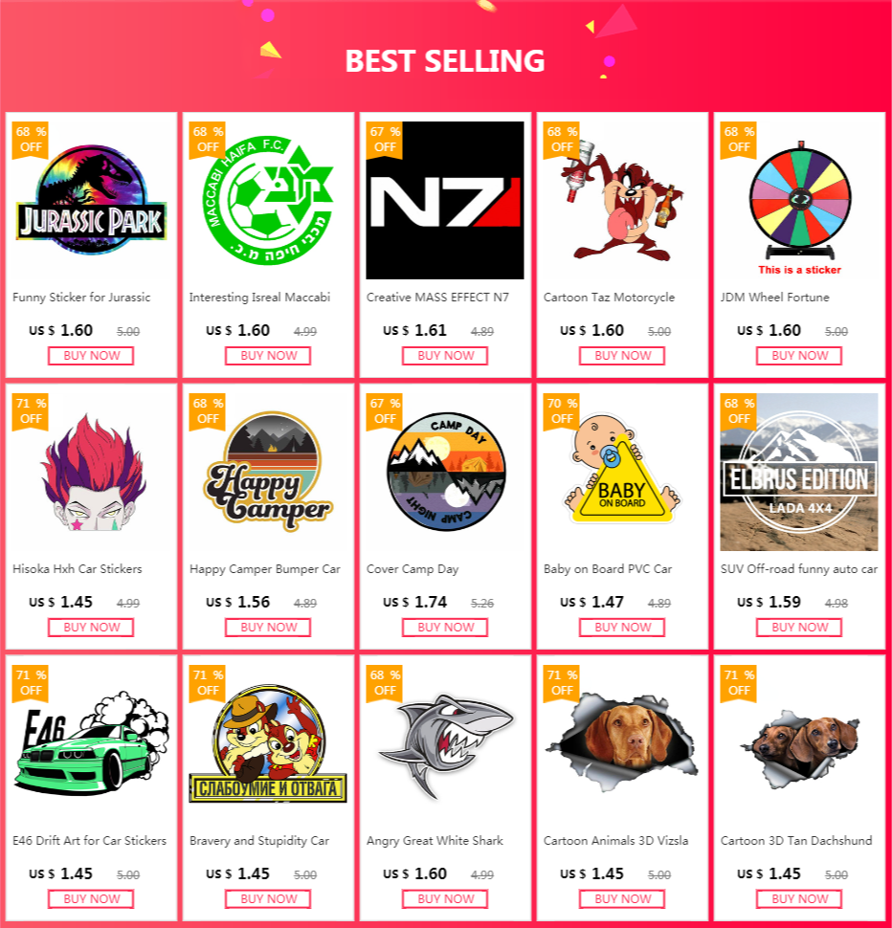Open the Baby on Board triangle sticker
The image size is (892, 928).
pyautogui.click(x=622, y=472)
